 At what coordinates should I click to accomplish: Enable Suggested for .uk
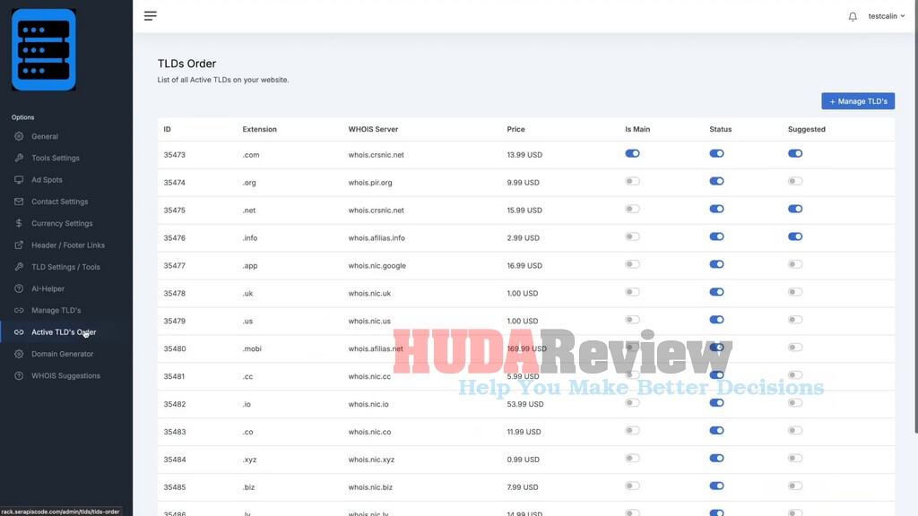[x=795, y=292]
